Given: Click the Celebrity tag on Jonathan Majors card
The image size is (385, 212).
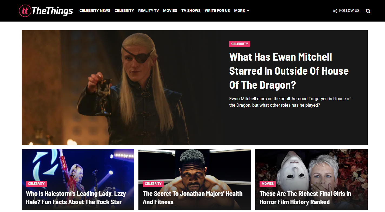Looking at the screenshot, I should click(x=153, y=184).
